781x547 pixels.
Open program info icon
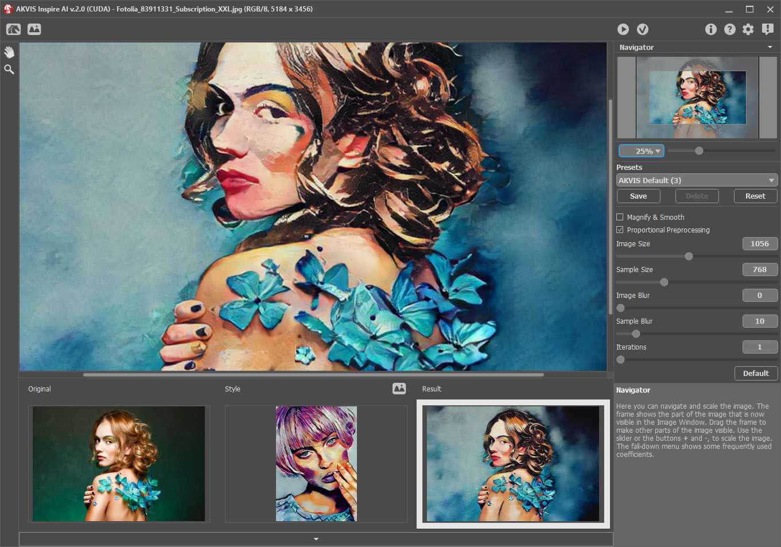[x=711, y=29]
